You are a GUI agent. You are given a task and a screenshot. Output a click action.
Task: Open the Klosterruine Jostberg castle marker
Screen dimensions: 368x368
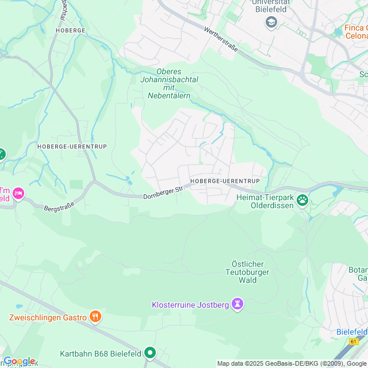pos(237,304)
